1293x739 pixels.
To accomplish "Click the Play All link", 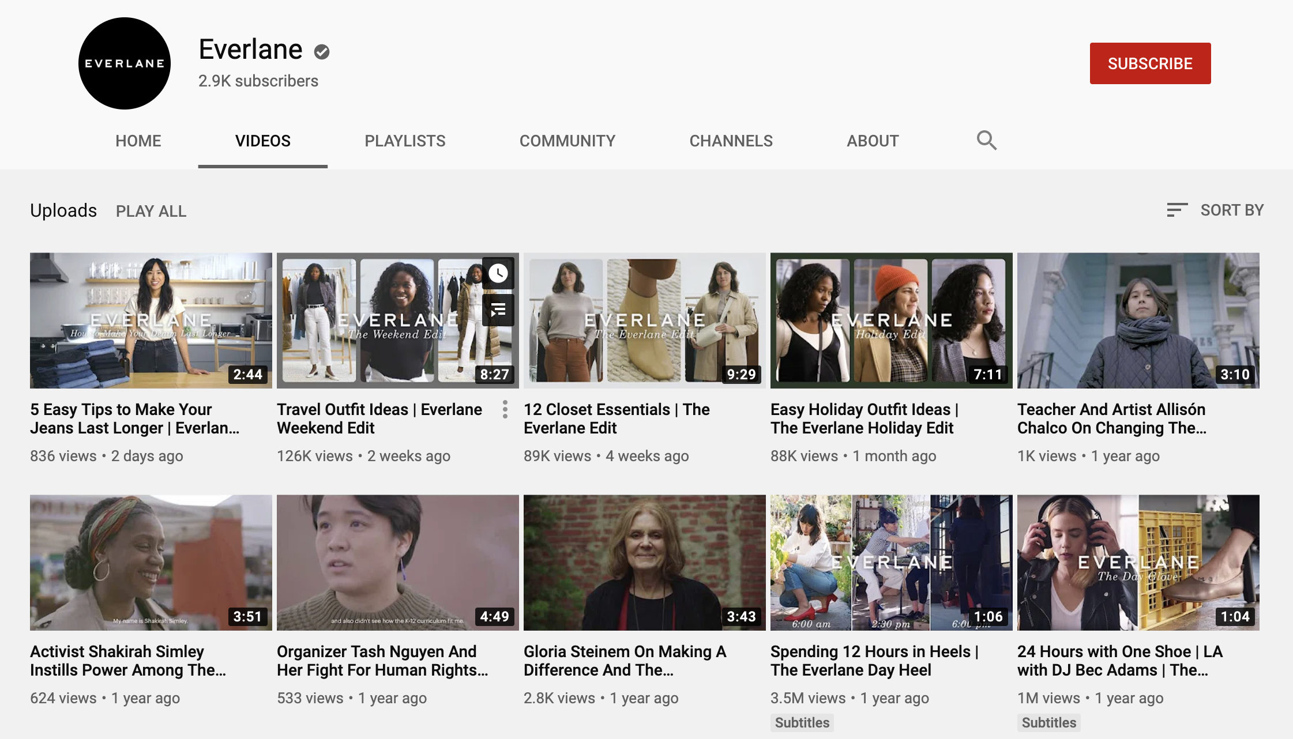I will click(x=151, y=211).
